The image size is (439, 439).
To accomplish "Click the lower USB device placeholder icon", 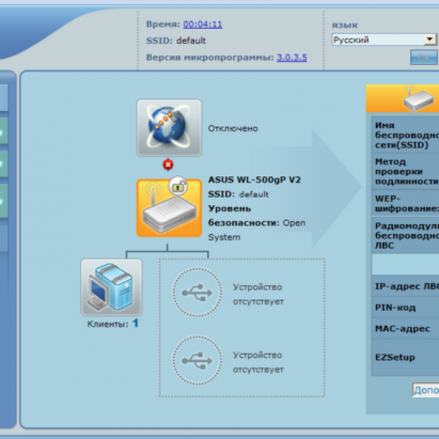I will pos(197,360).
